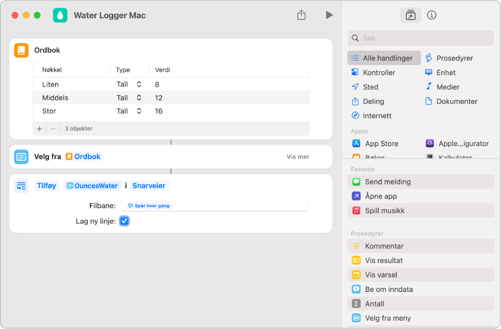Click the Spør hver gang token
Viewport: 501px width, 329px height.
coord(149,206)
